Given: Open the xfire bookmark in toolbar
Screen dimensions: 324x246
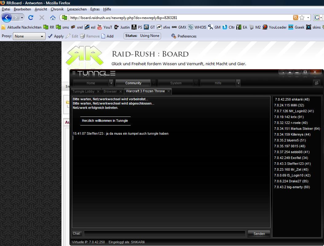Looking at the screenshot, I should [164, 27].
